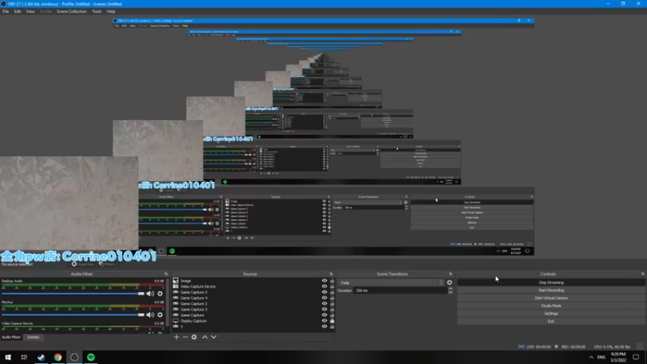Screen dimensions: 647x364
Task: Lock the Game Capture 2 source
Action: (332, 303)
